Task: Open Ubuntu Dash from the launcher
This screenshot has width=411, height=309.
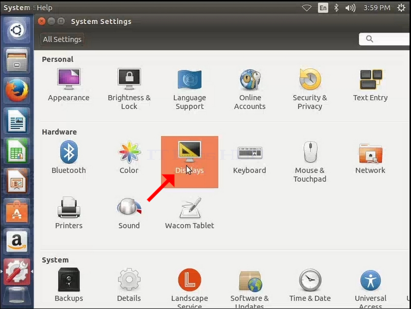Action: pyautogui.click(x=17, y=30)
